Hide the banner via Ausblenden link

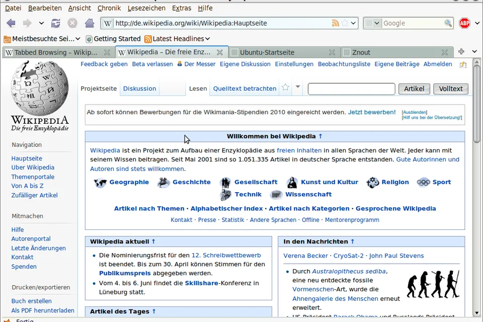click(x=414, y=112)
